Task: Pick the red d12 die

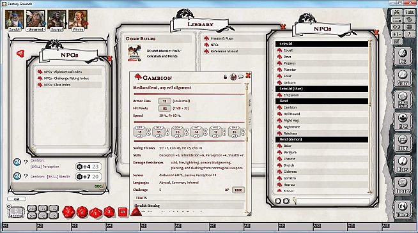Action: [82, 212]
